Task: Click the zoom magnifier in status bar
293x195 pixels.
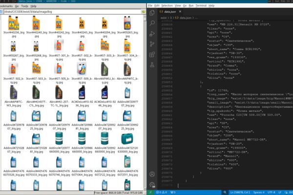Action: coord(225,193)
